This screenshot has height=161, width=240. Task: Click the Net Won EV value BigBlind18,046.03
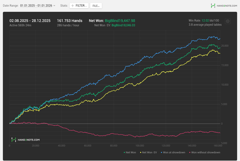(123, 25)
